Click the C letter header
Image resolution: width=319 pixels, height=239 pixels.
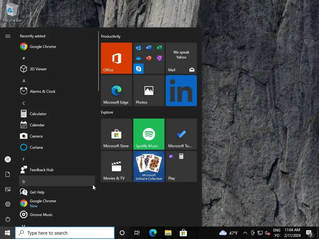tap(57, 103)
